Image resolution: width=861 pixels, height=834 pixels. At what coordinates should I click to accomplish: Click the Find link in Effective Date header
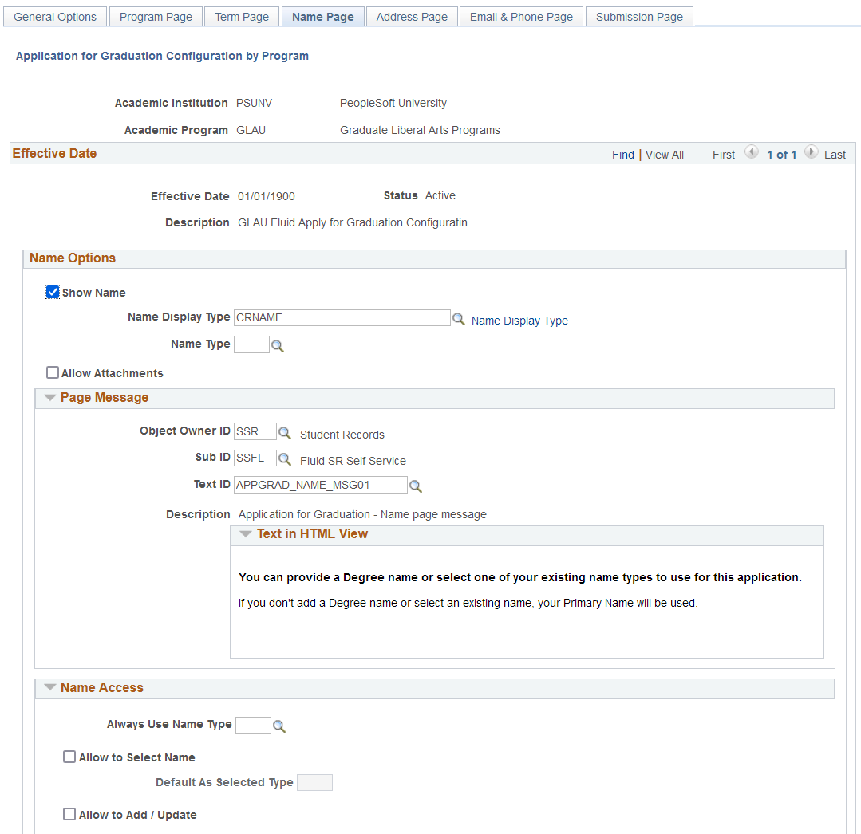click(x=623, y=155)
